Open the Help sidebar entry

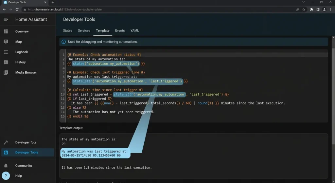tap(19, 176)
